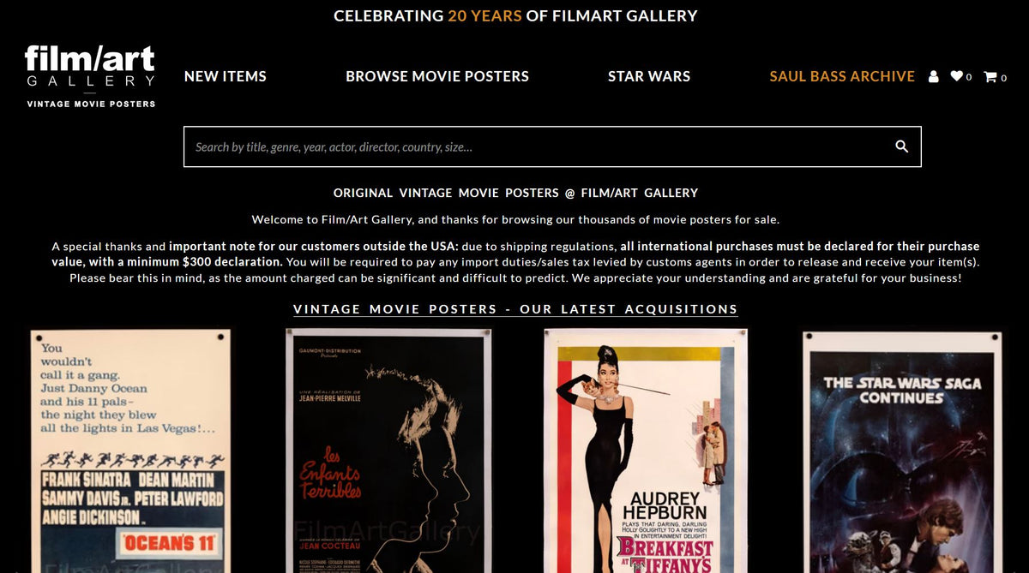Open the NEW ITEMS menu
Viewport: 1029px width, 573px height.
pos(226,76)
